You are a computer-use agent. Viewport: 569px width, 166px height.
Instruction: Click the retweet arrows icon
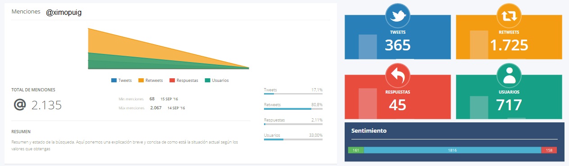click(x=509, y=16)
